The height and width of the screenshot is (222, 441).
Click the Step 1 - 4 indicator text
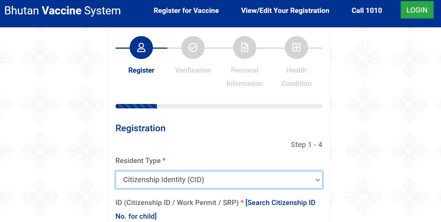click(x=306, y=145)
